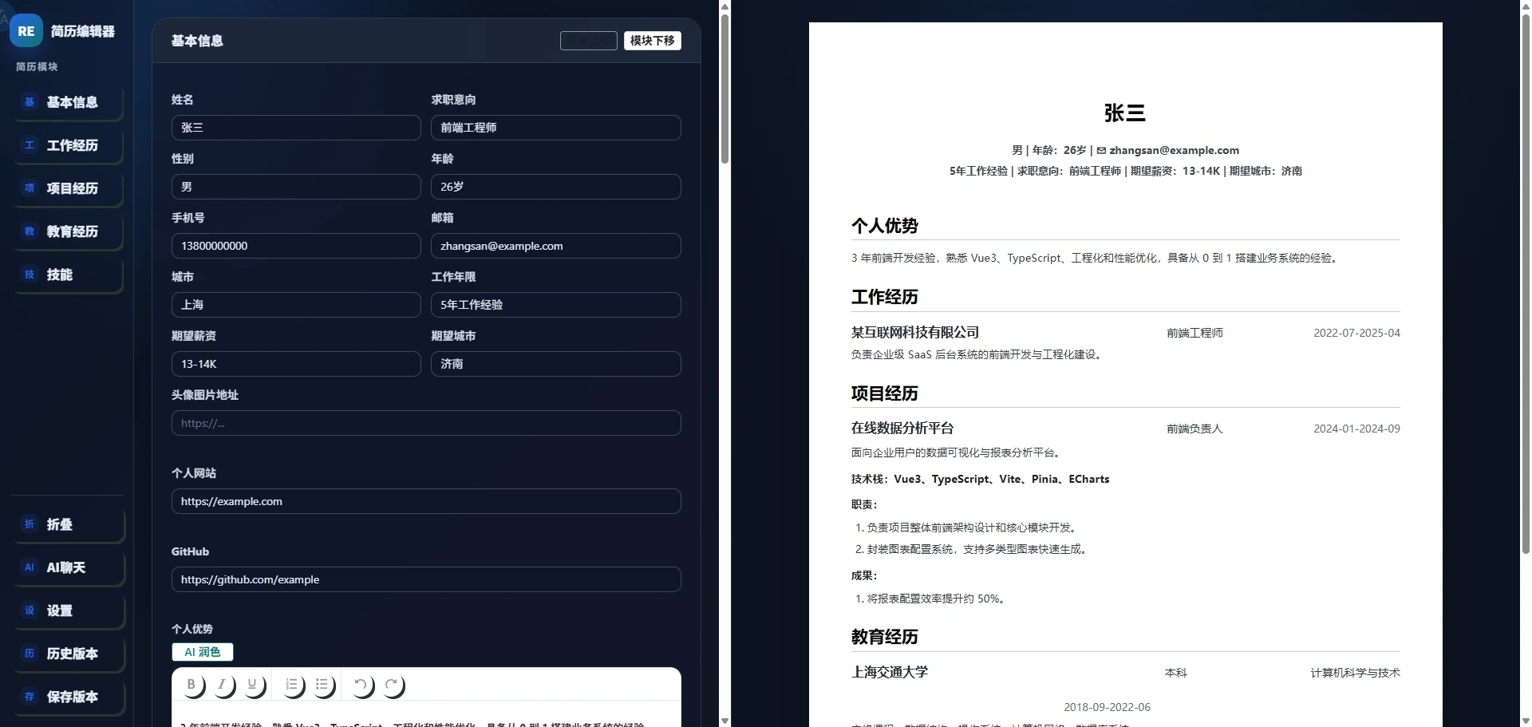1532x727 pixels.
Task: Open the 基本信息 module
Action: [x=68, y=102]
